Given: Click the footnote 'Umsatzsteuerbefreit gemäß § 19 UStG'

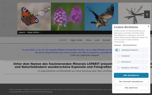Looking at the screenshot, I should pos(31,92).
